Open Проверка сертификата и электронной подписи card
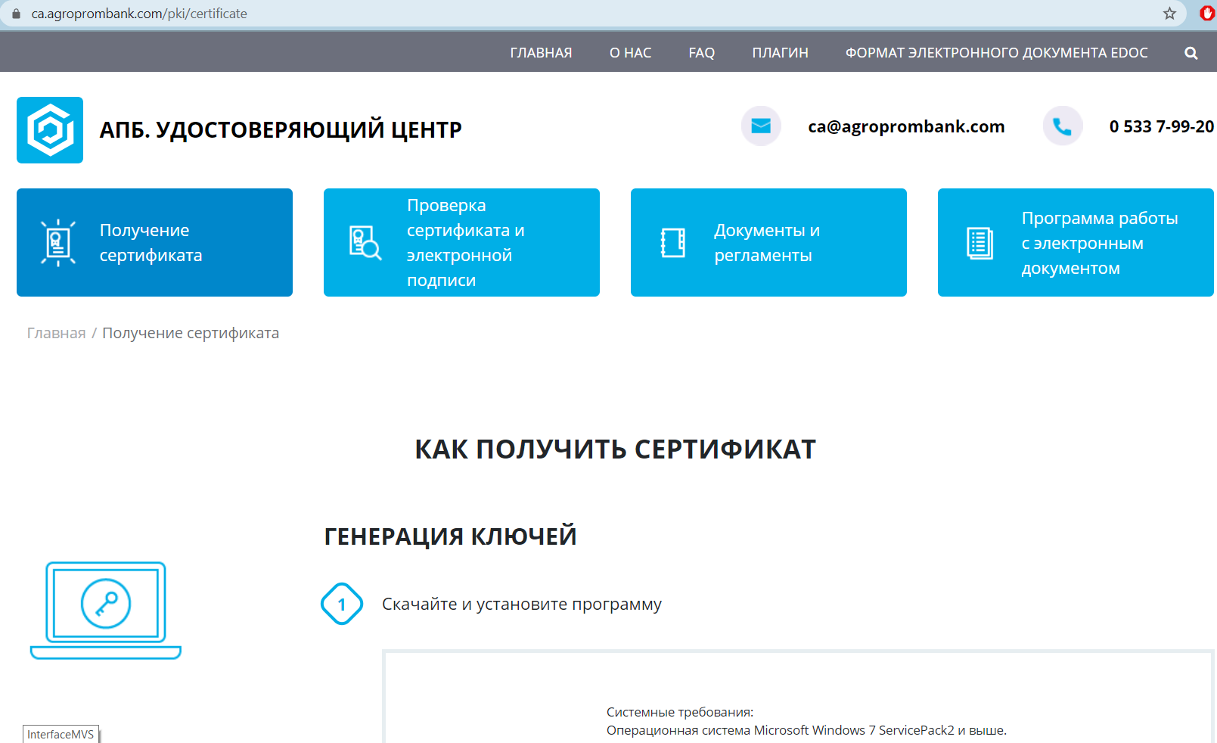The height and width of the screenshot is (743, 1217). pos(461,243)
